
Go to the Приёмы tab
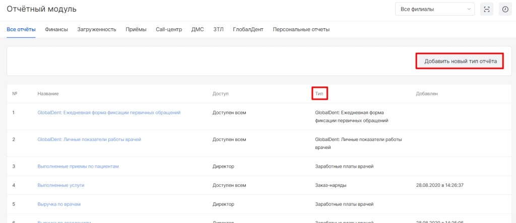click(x=136, y=29)
